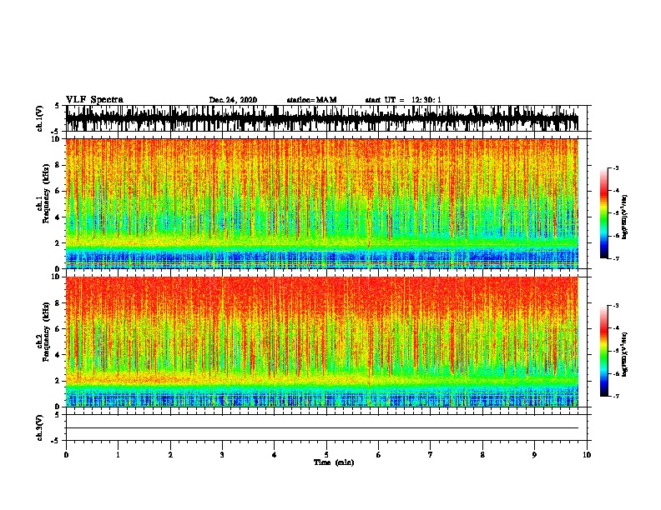Viewport: 661px width, 510px height.
Task: Click the "8" kHz tick of ch.1 spectrogram
Action: [58, 165]
